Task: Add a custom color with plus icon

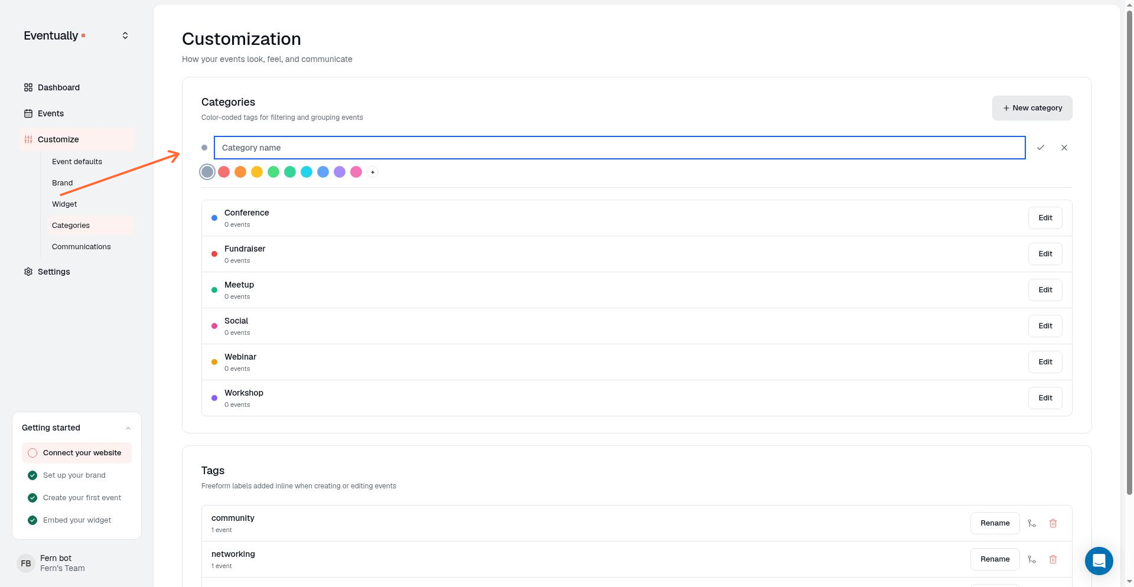Action: (373, 172)
